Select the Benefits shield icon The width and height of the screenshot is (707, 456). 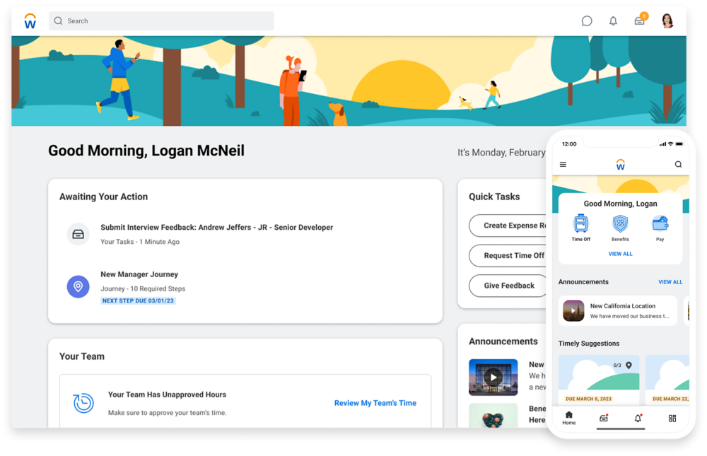pyautogui.click(x=620, y=224)
